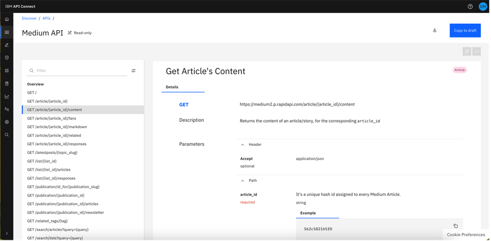Click the Medium API page title
The height and width of the screenshot is (241, 491).
pos(43,33)
